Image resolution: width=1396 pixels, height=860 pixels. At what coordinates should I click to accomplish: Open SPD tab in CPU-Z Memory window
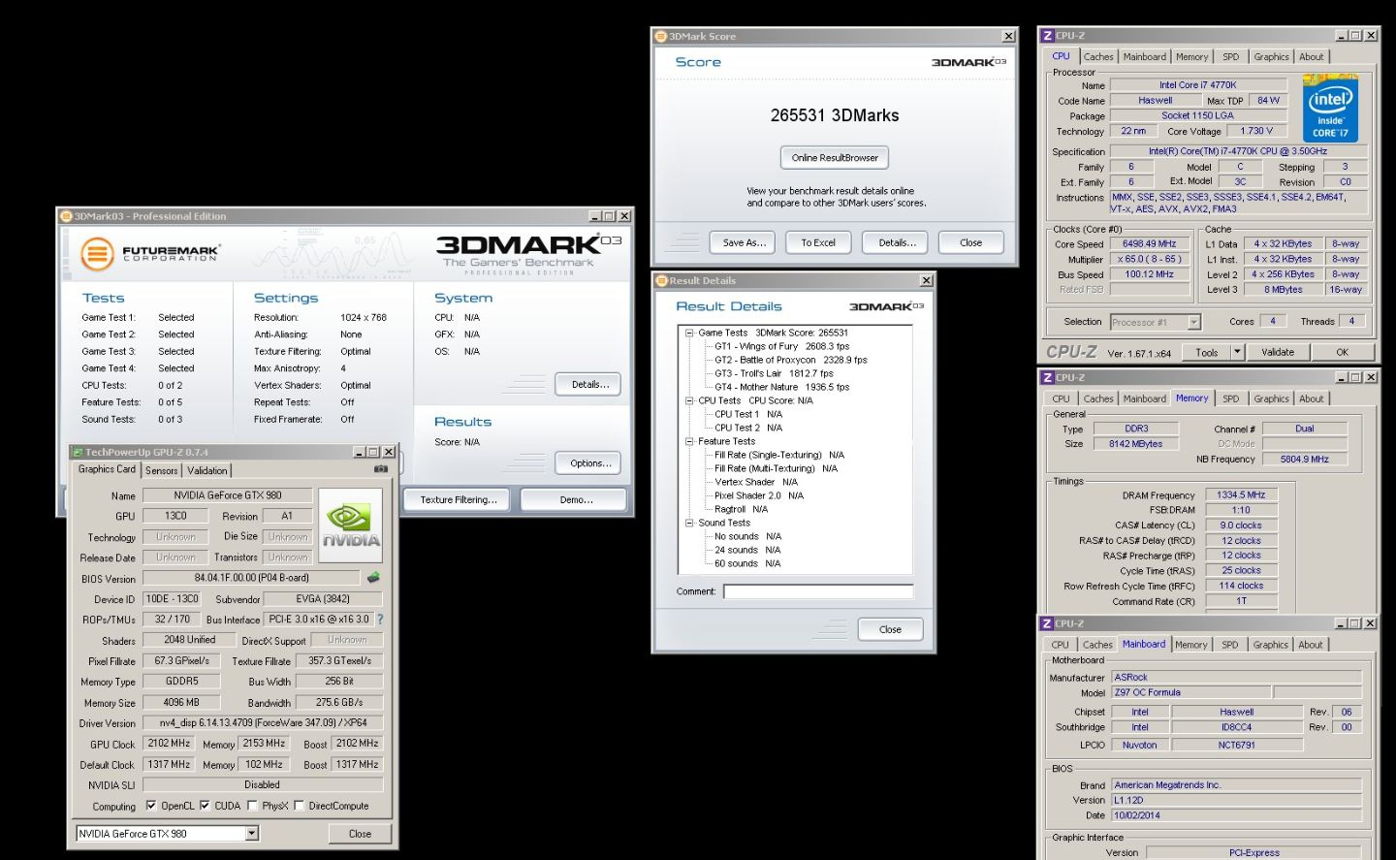[1230, 398]
